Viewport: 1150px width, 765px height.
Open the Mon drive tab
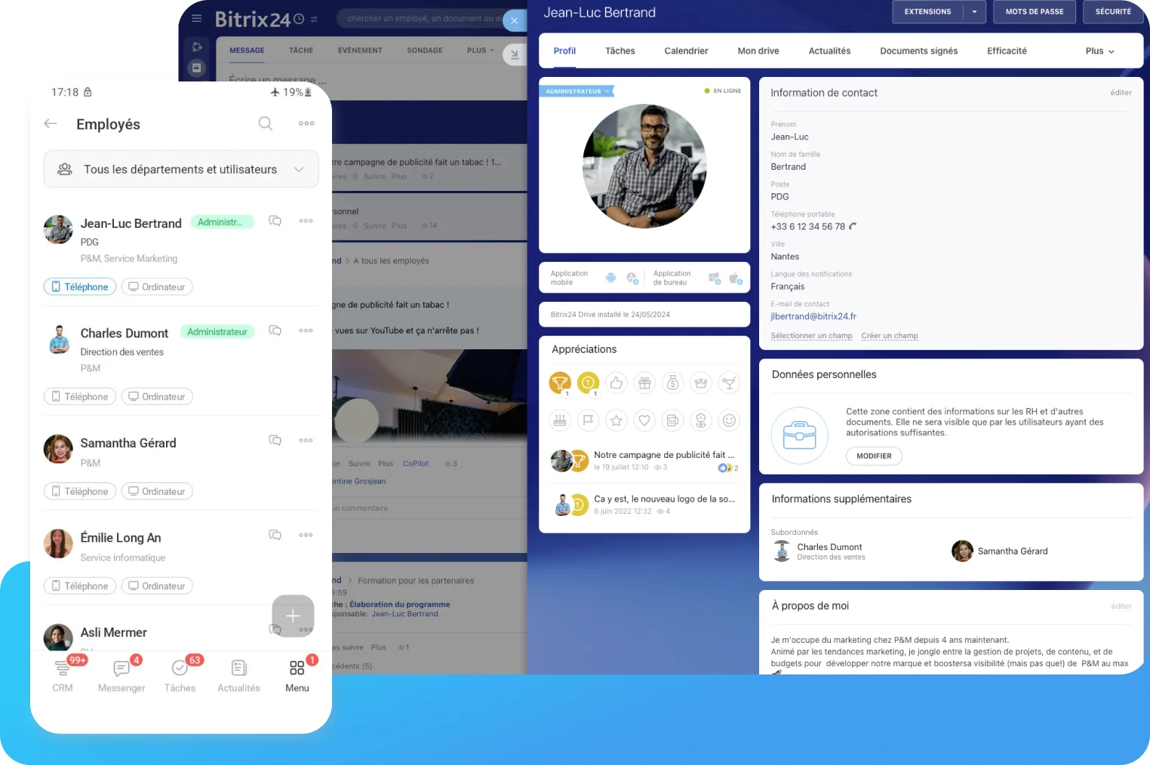click(758, 51)
